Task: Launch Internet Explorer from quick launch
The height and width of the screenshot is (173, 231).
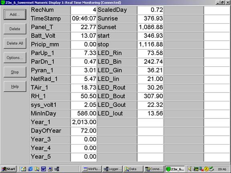Action: (30, 169)
